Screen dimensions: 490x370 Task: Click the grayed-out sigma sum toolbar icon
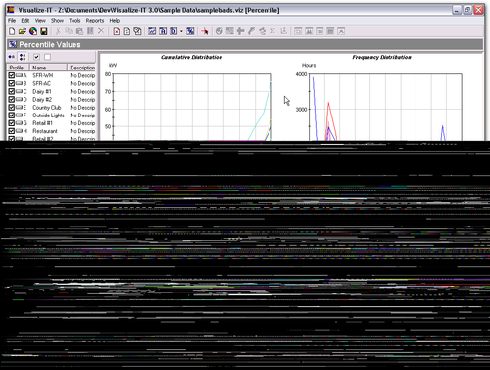[x=272, y=31]
